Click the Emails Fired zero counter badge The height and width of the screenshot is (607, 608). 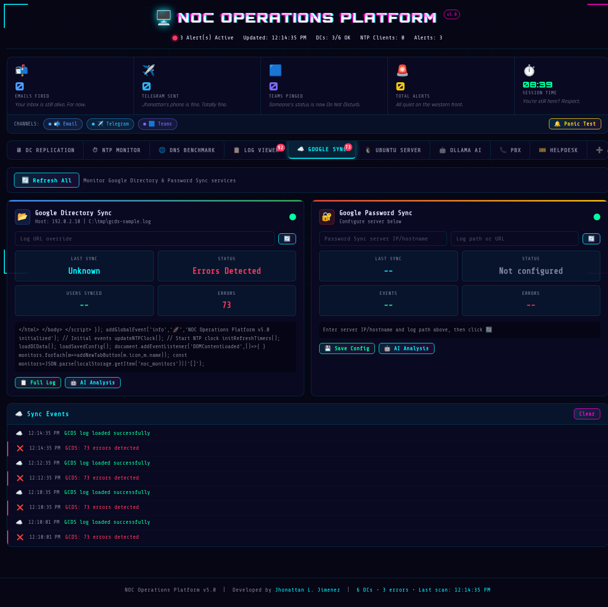(19, 87)
